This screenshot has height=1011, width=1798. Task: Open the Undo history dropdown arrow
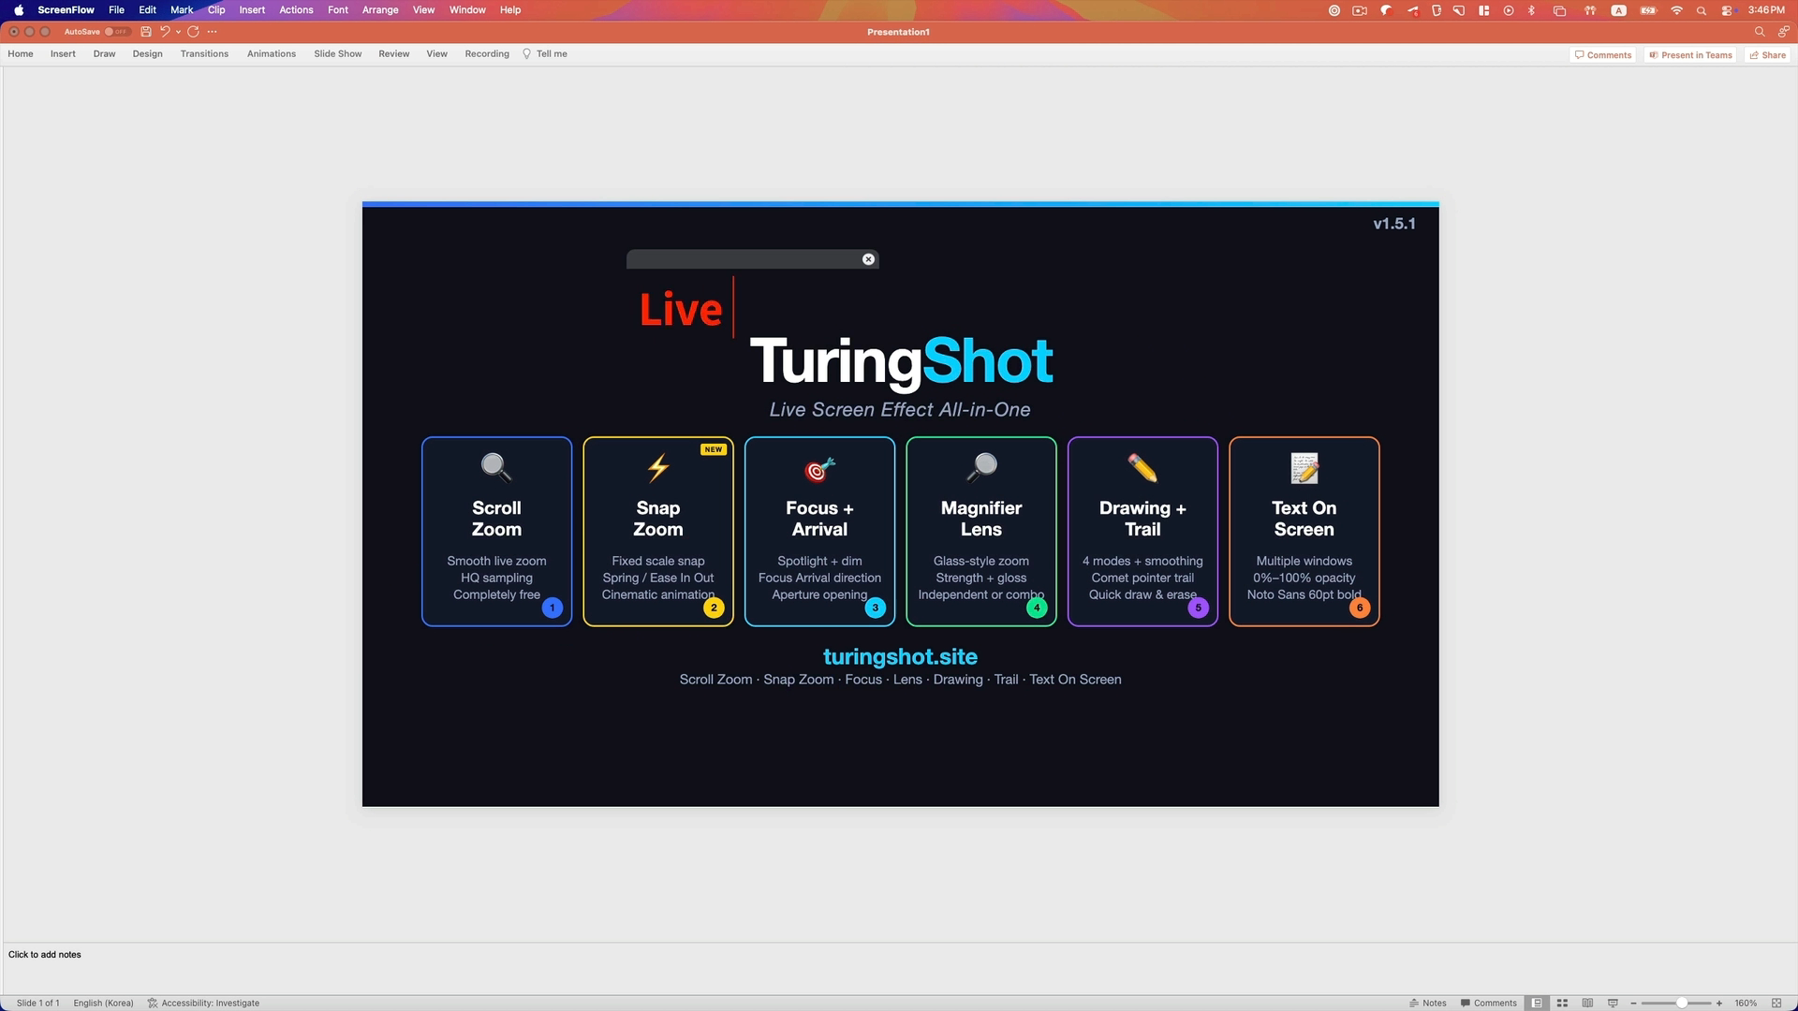pos(178,32)
